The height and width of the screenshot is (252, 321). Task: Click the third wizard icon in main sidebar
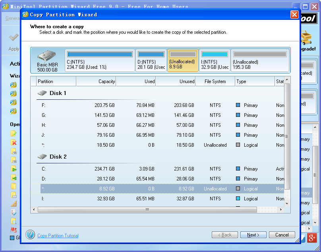tap(14, 103)
